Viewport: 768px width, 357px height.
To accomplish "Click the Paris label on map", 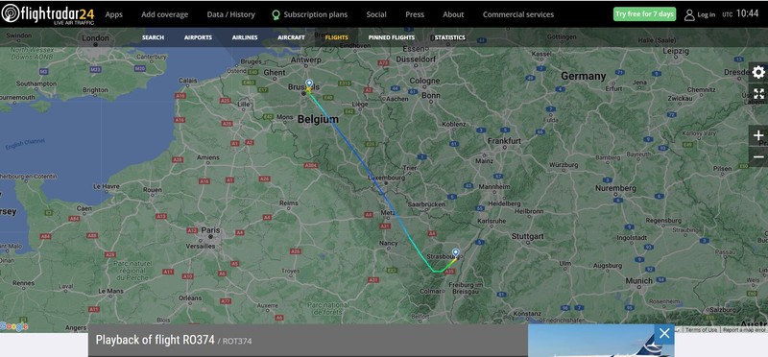I will tap(210, 230).
